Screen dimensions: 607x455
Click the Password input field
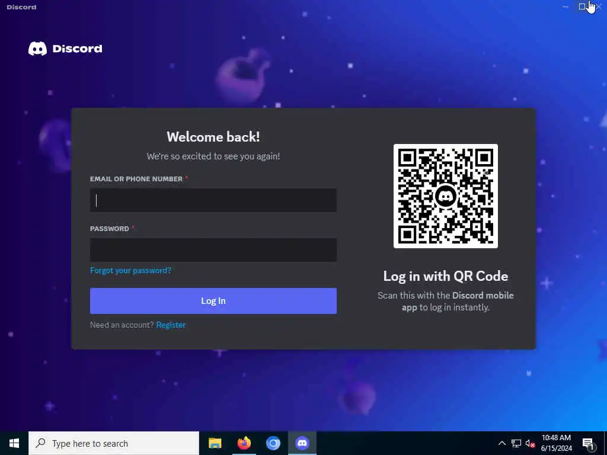tap(213, 250)
